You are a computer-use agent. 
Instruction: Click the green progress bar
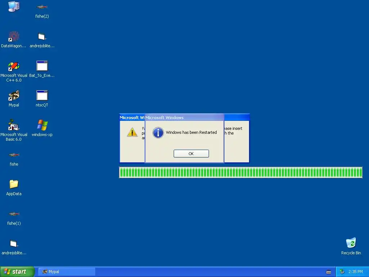point(240,172)
